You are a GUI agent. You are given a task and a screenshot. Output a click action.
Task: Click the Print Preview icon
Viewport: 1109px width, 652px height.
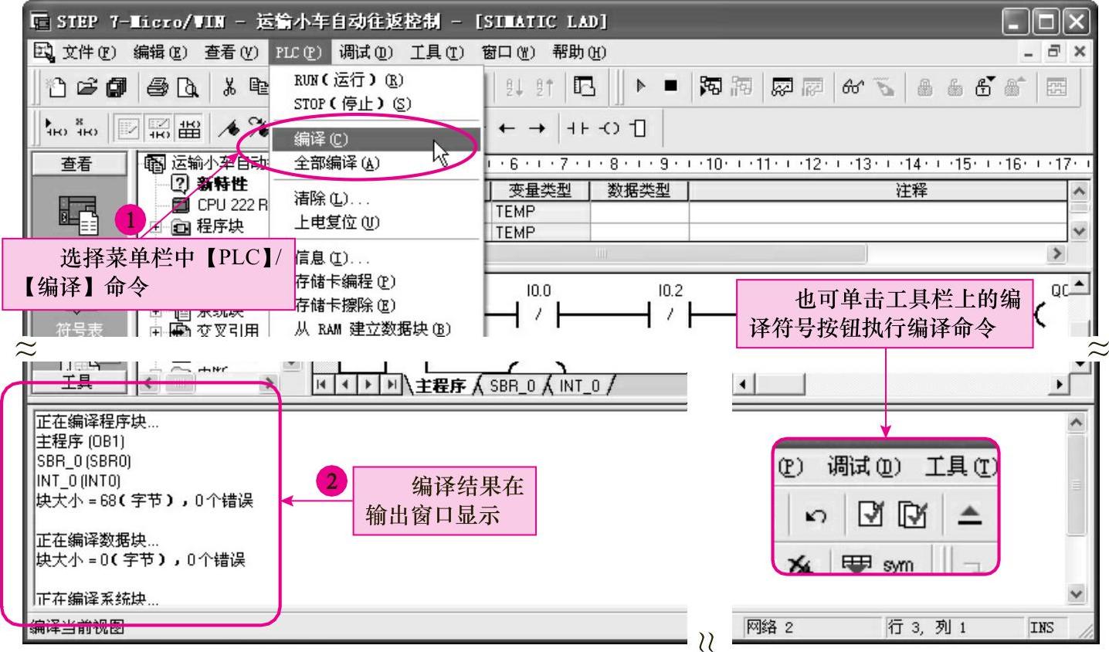189,87
